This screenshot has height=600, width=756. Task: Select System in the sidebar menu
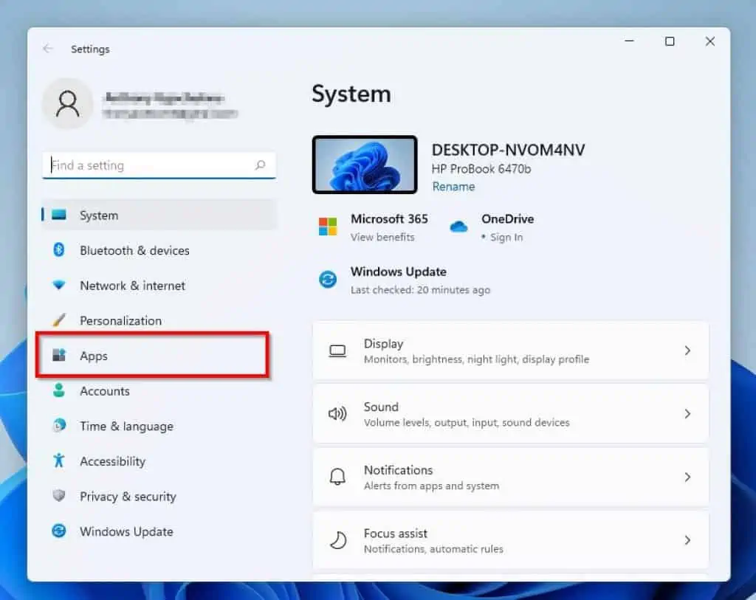coord(97,215)
